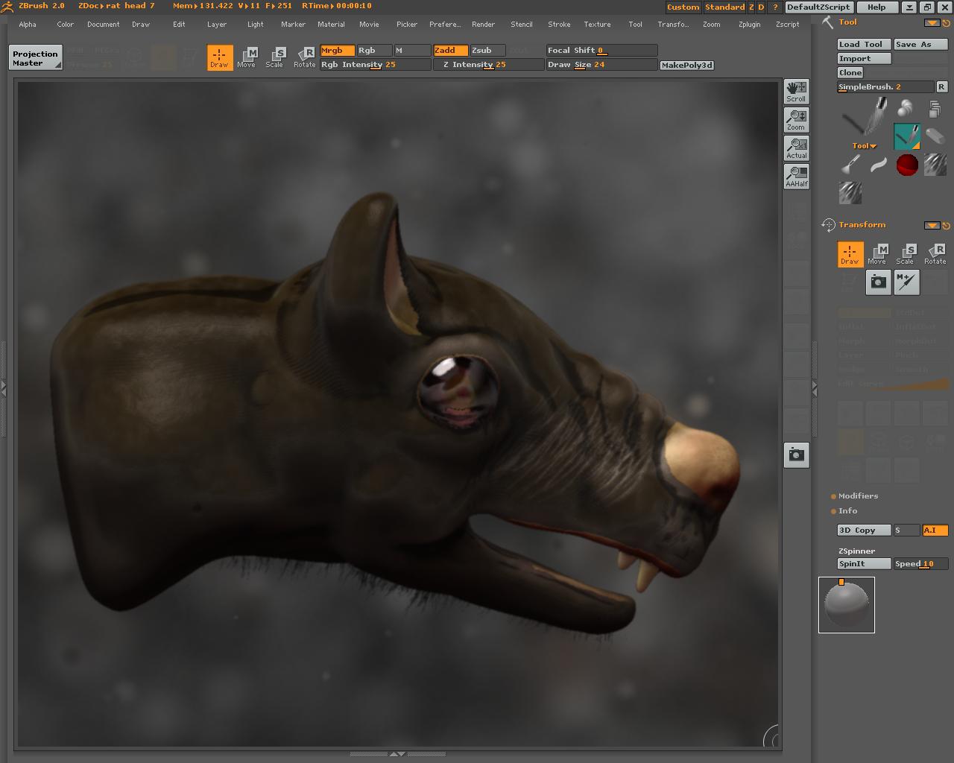This screenshot has width=954, height=763.
Task: Expand the left tray divider arrow
Action: click(4, 388)
